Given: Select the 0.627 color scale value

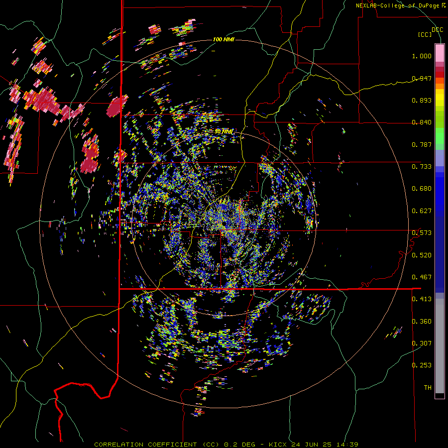Looking at the screenshot, I should click(422, 211).
